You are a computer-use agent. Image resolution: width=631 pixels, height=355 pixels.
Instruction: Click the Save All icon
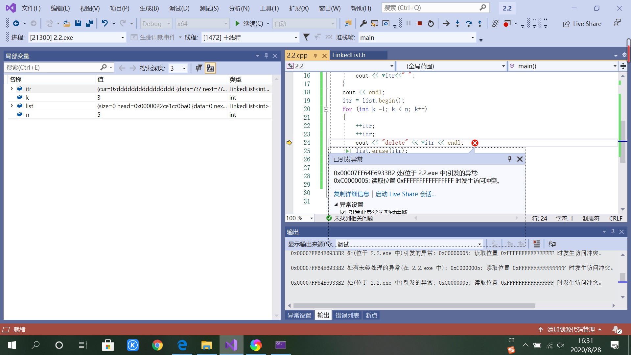coord(89,23)
